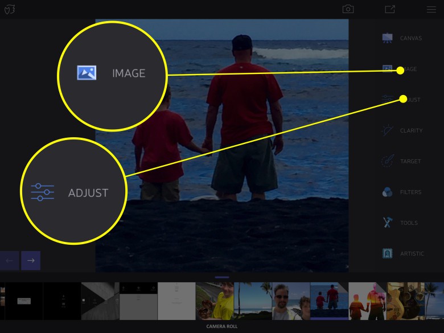444x333 pixels.
Task: Select the guitars thumbnail
Action: tap(405, 301)
